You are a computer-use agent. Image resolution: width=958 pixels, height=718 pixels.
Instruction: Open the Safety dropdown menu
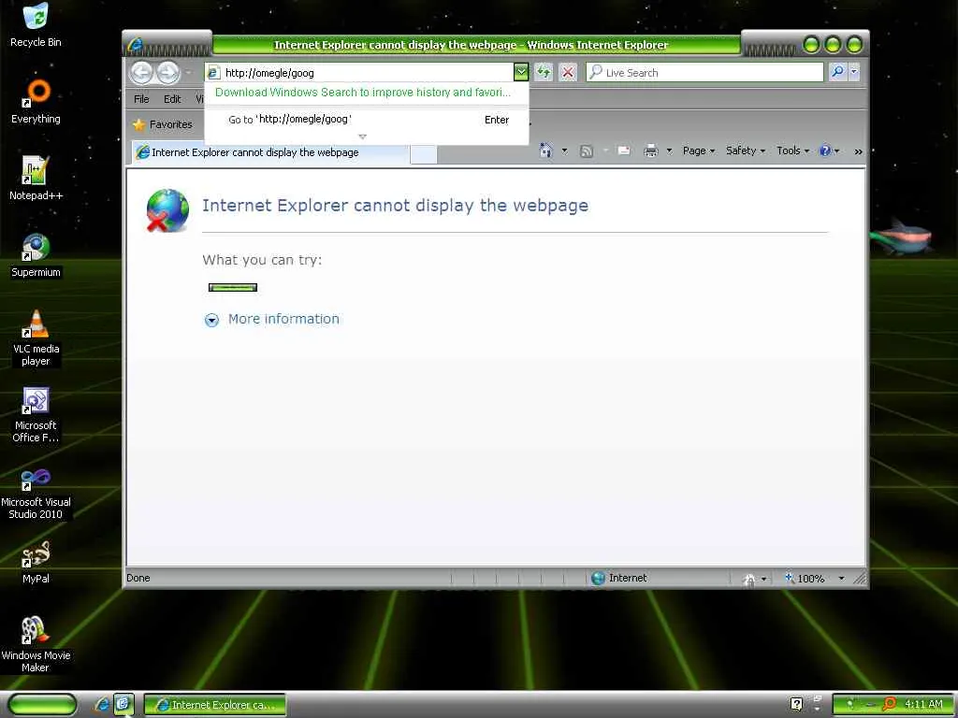[x=745, y=151]
